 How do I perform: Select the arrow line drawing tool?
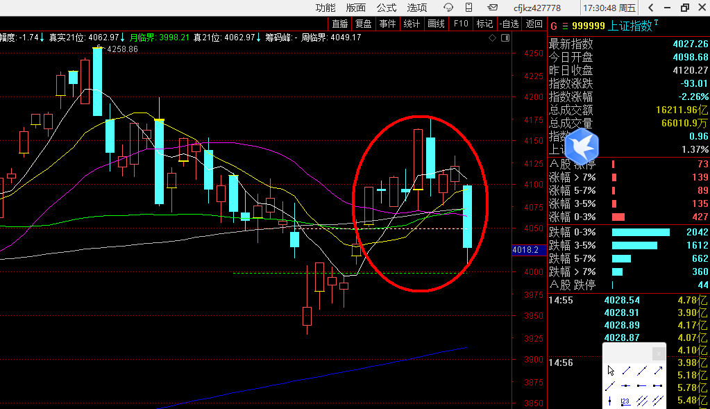coord(659,371)
